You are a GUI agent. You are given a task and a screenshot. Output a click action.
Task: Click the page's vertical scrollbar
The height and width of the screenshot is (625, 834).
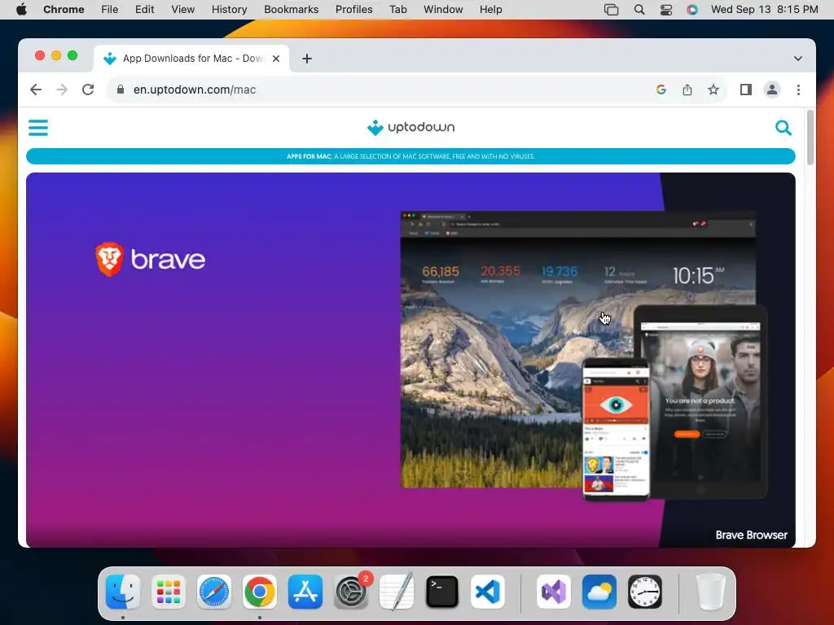coord(810,138)
